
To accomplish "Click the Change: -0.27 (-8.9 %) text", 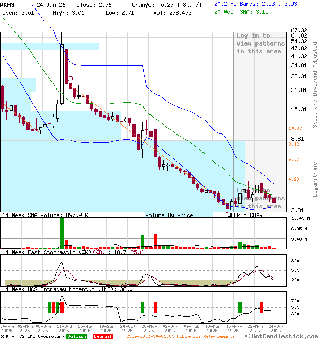I will [167, 5].
